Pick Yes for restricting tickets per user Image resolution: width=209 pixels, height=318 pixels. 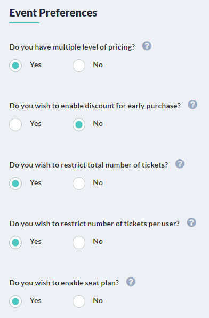pos(15,242)
